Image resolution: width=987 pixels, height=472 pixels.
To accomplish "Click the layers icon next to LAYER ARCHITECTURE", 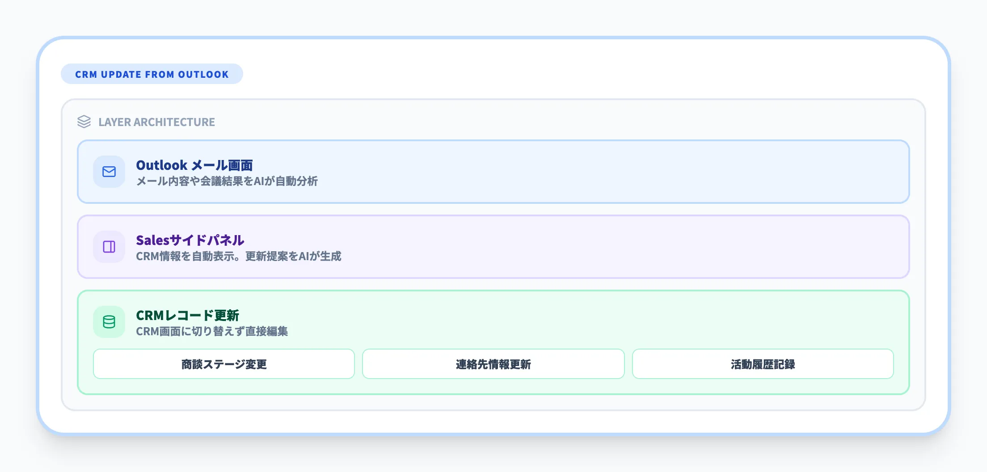I will click(84, 122).
